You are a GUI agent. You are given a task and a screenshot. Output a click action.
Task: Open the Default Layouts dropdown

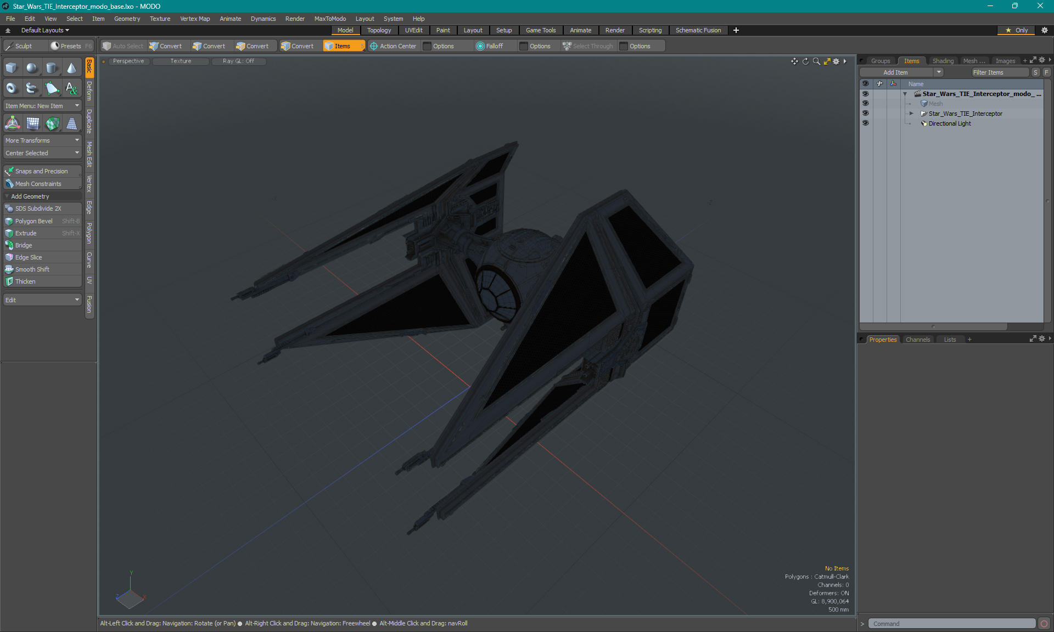45,30
